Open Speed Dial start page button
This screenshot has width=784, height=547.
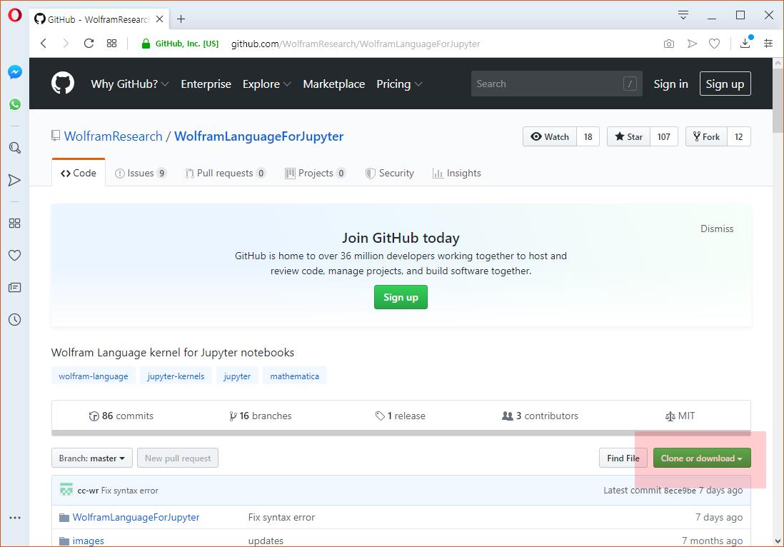(x=112, y=44)
